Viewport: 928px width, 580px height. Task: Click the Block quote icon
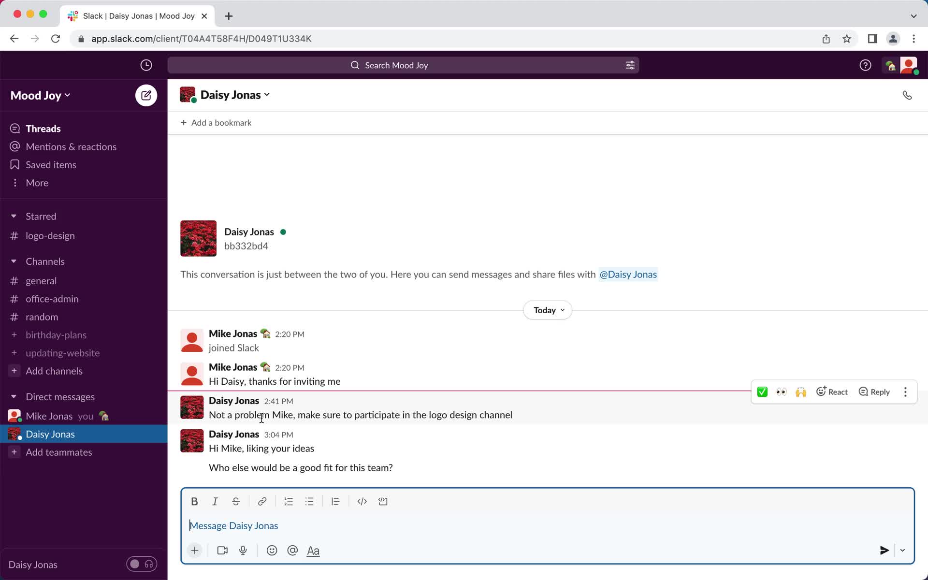point(335,501)
